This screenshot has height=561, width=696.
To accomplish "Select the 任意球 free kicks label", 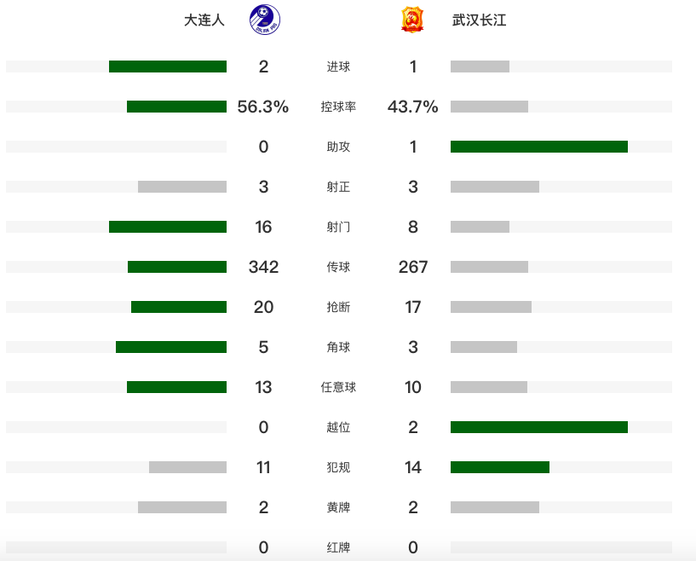I will [338, 387].
